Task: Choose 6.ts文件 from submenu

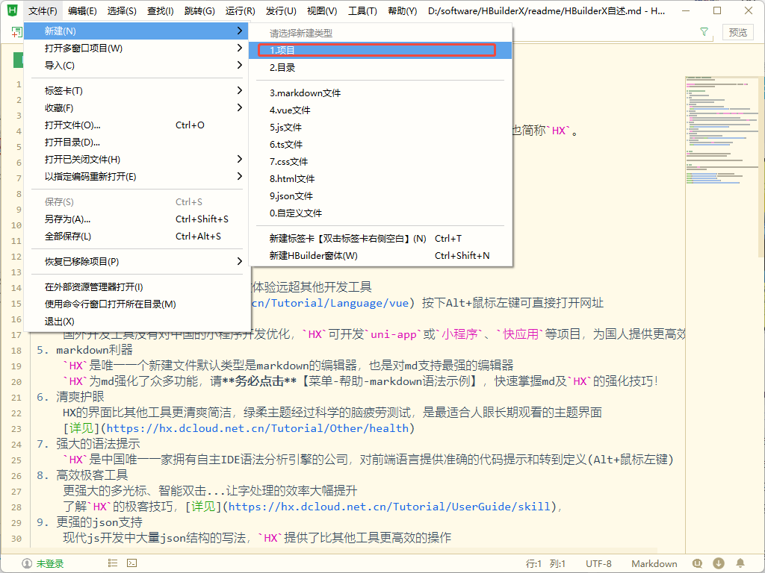Action: (380, 144)
